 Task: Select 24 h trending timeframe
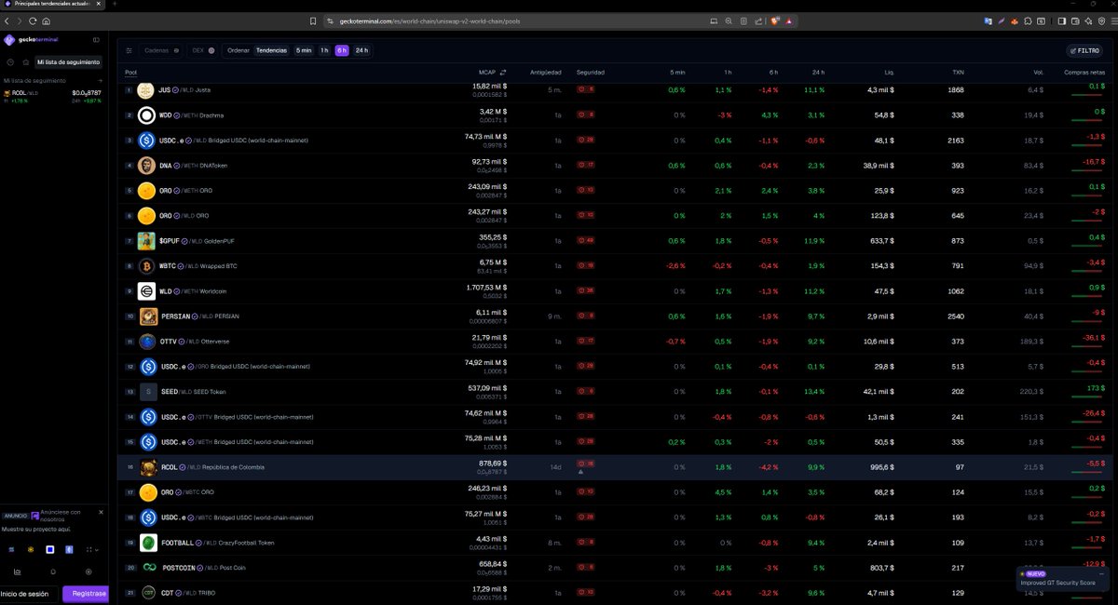pos(361,50)
